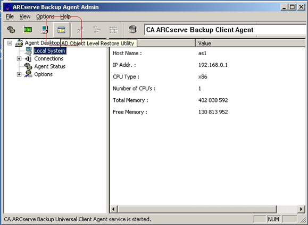This screenshot has width=308, height=225.
Task: Click the Options node icon in tree
Action: pyautogui.click(x=28, y=74)
